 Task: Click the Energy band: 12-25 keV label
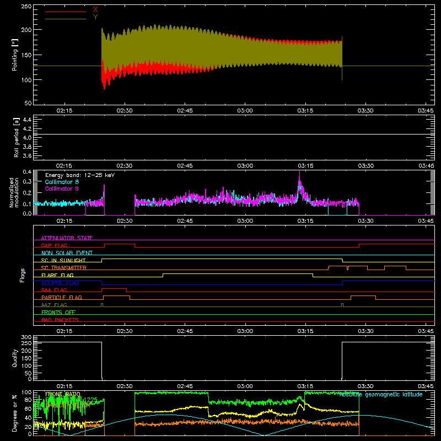(80, 175)
